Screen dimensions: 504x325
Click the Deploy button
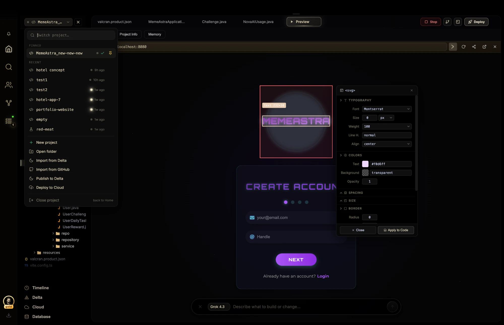(476, 22)
